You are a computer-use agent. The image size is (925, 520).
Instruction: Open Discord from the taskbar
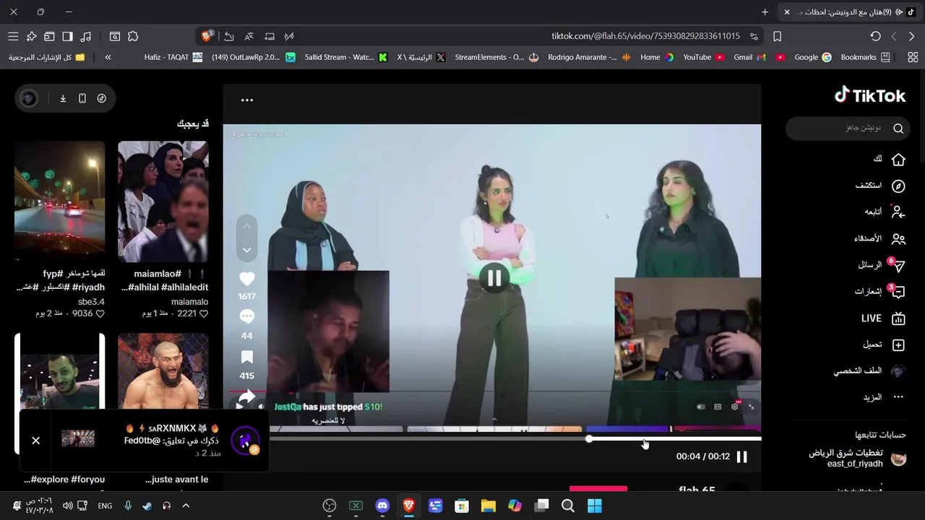point(382,506)
